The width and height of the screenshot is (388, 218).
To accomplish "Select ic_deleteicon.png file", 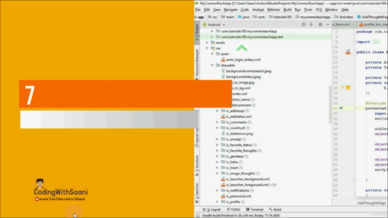I will tap(239, 133).
